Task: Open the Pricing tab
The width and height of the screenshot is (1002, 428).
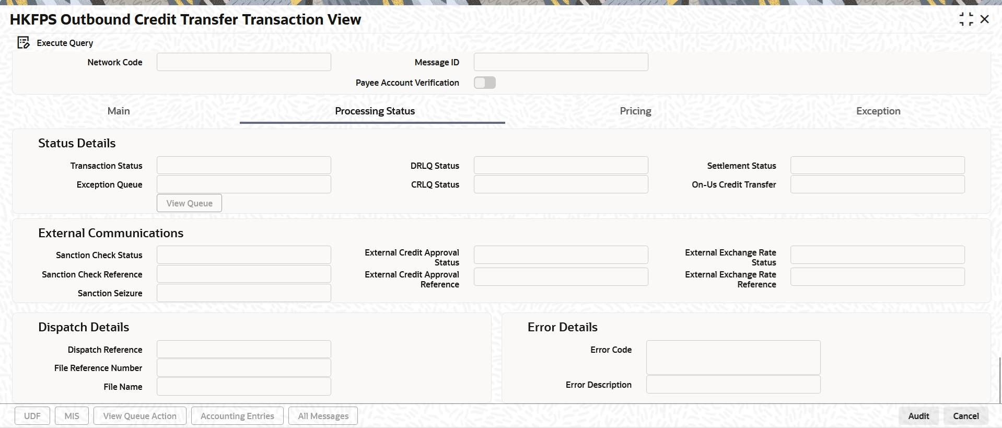Action: (635, 111)
